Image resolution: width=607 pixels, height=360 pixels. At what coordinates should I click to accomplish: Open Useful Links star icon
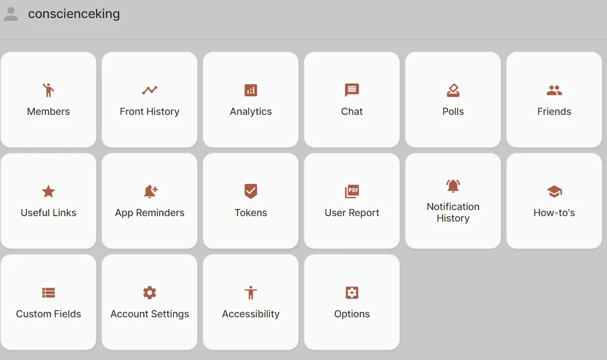(48, 191)
